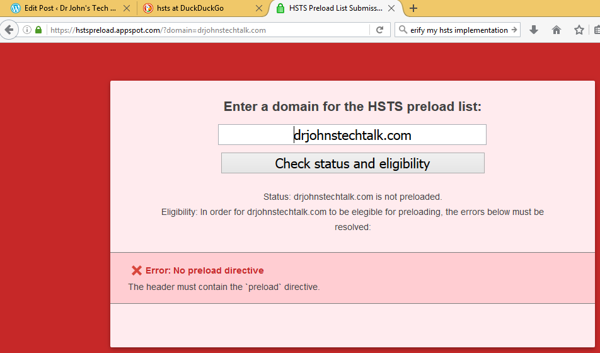Reload the page with the refresh icon
600x353 pixels.
coord(379,30)
